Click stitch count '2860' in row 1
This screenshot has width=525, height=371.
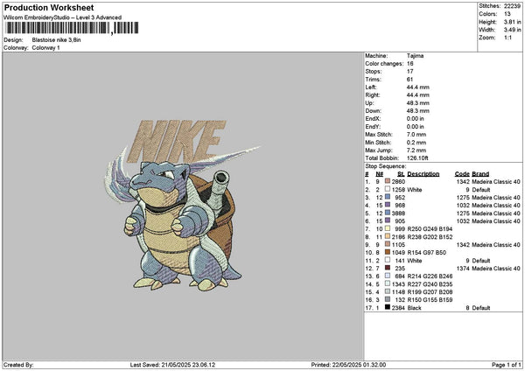click(398, 181)
